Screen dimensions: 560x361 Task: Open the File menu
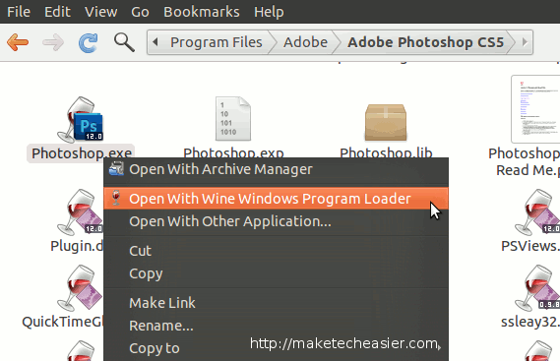coord(19,12)
